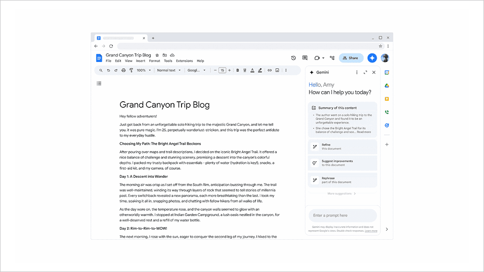Screen dimensions: 484x272
Task: Close the Gemini panel
Action: coord(374,72)
